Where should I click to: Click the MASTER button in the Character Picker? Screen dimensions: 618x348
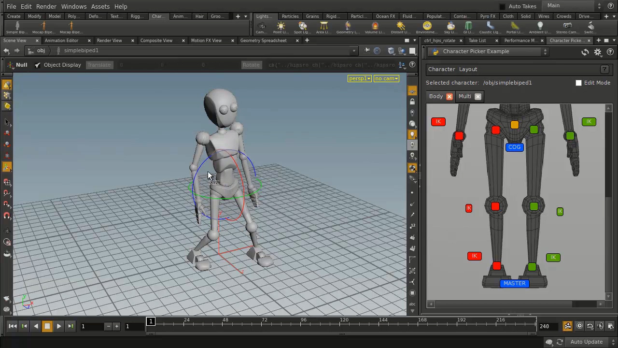pos(514,283)
